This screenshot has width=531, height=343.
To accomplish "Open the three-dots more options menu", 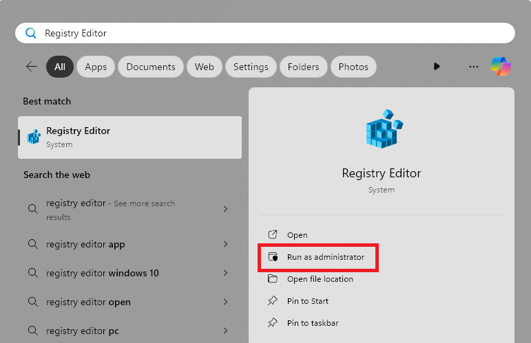I will click(473, 67).
